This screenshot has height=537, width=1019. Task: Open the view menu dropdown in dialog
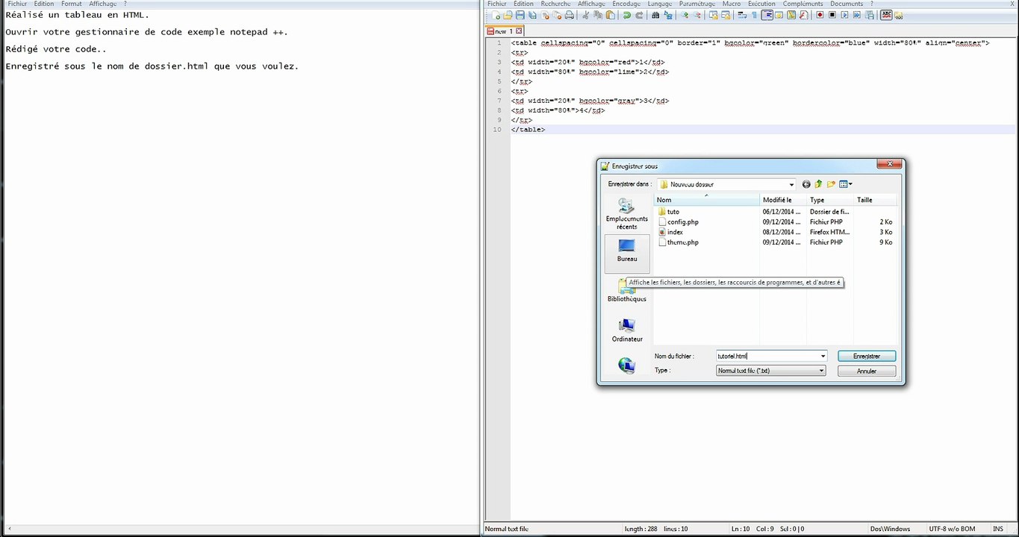pos(846,184)
